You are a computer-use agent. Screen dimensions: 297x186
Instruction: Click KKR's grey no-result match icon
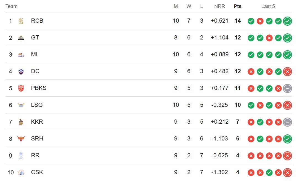click(287, 122)
